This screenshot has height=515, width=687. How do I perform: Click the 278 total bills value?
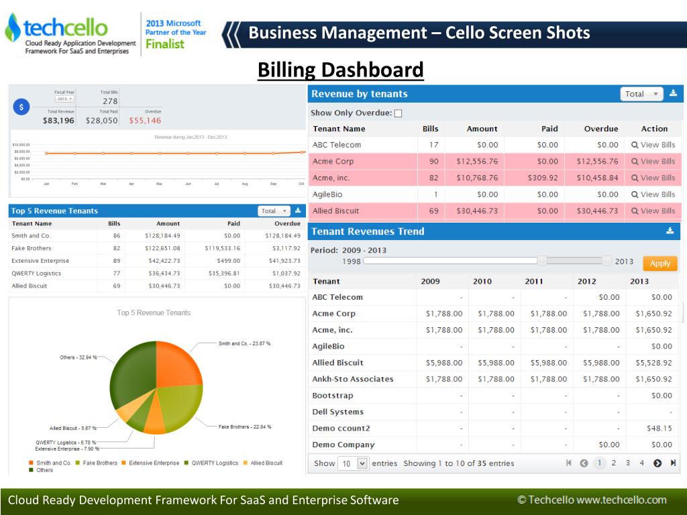[x=111, y=101]
